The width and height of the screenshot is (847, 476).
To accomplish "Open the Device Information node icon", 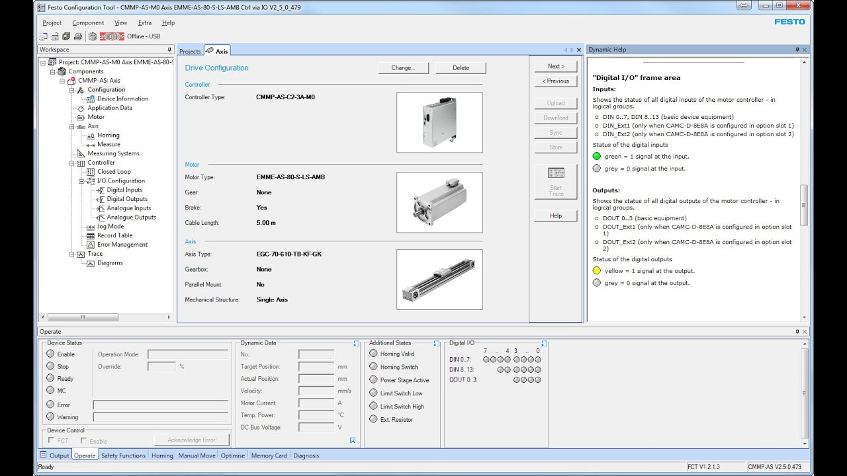I will point(92,99).
